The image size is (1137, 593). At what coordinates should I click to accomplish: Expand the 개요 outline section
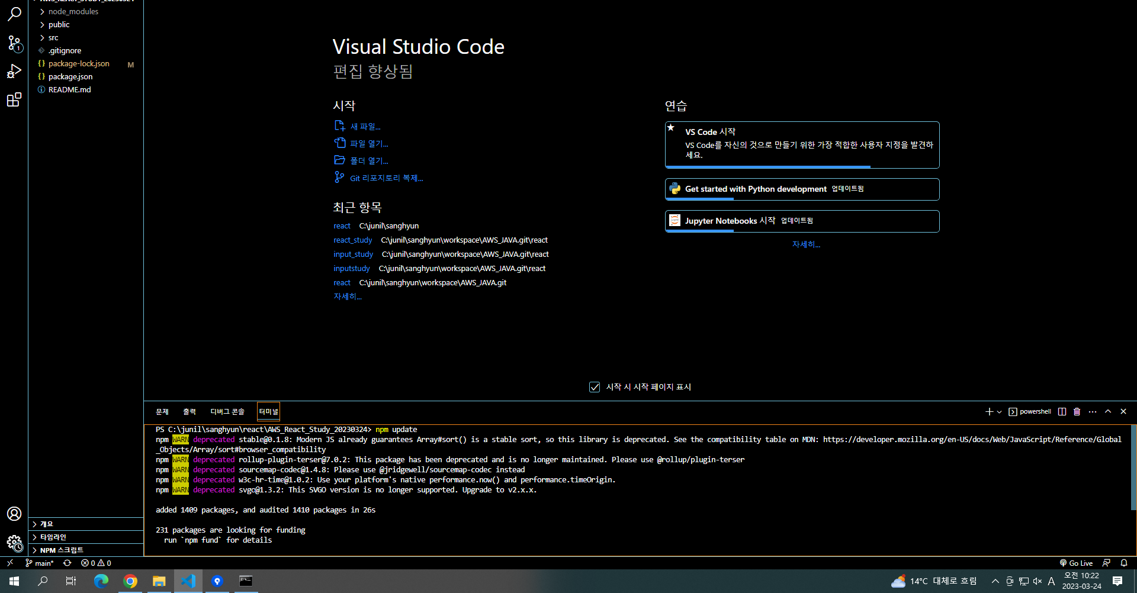(x=86, y=524)
